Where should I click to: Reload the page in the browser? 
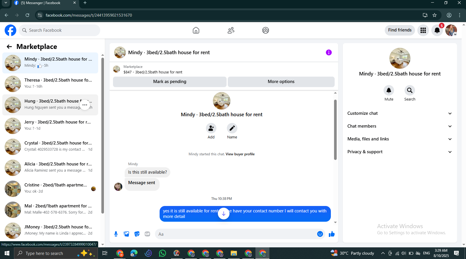(27, 15)
